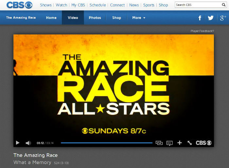Go to CBS Sports
Screen dimensions: 229x168
[149, 5]
